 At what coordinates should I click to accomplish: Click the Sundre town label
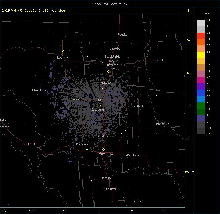(75, 99)
